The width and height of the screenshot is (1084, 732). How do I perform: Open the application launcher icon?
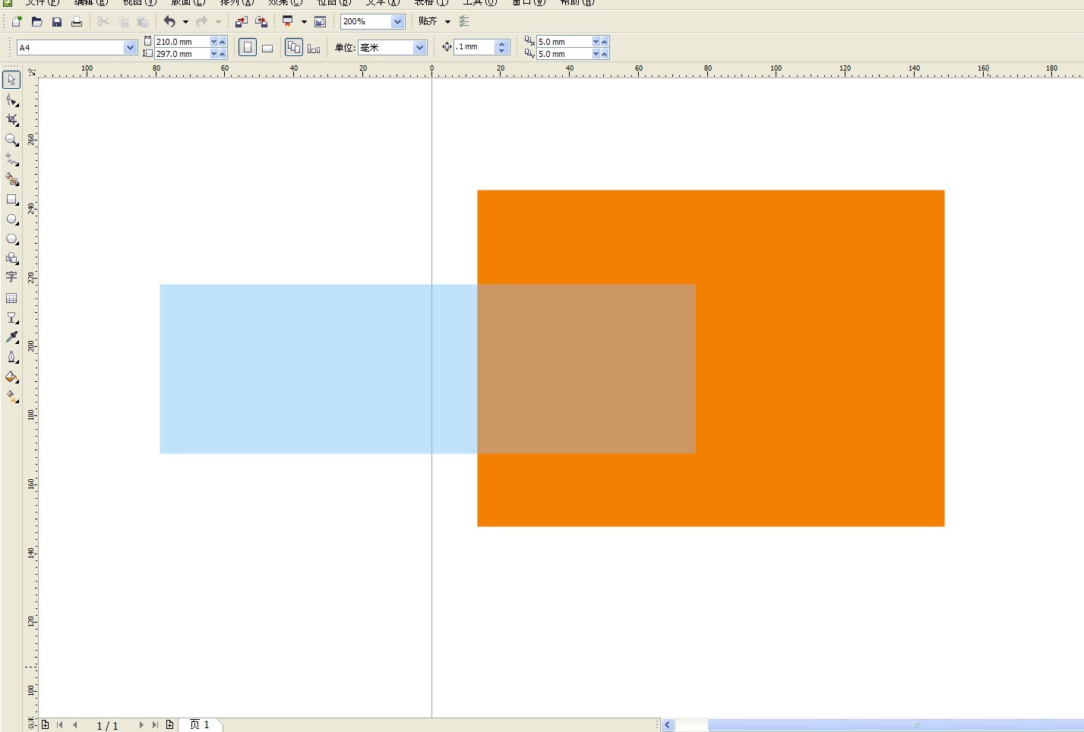(x=288, y=21)
